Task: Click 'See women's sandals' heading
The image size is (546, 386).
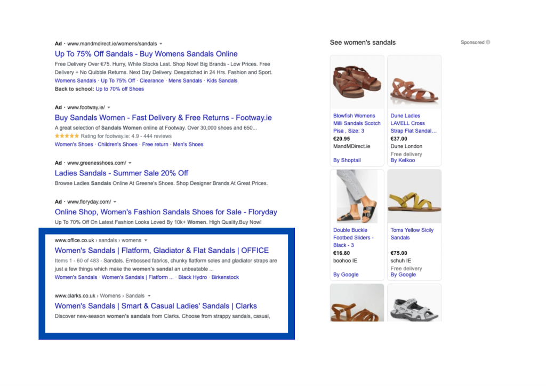Action: 363,43
